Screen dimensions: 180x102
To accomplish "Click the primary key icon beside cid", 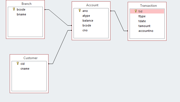I will pos(18,63).
